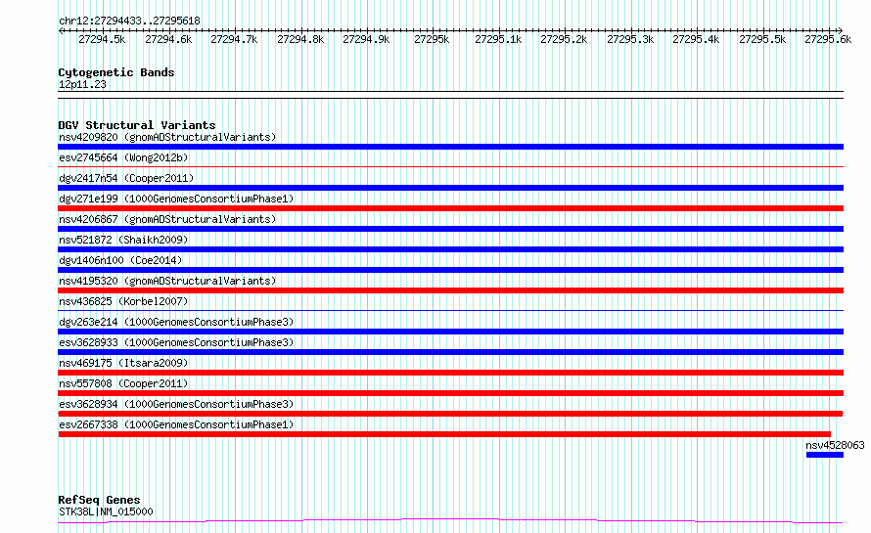Click the 27295.6k ruler tick label
The width and height of the screenshot is (871, 533).
[828, 39]
